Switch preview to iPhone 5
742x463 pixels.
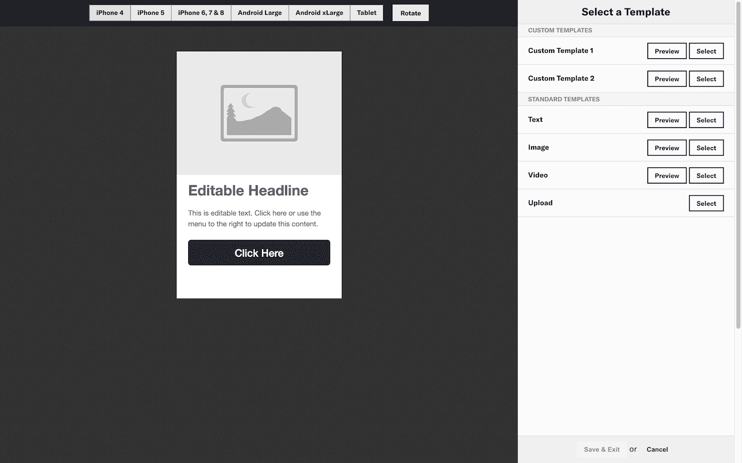click(x=151, y=13)
